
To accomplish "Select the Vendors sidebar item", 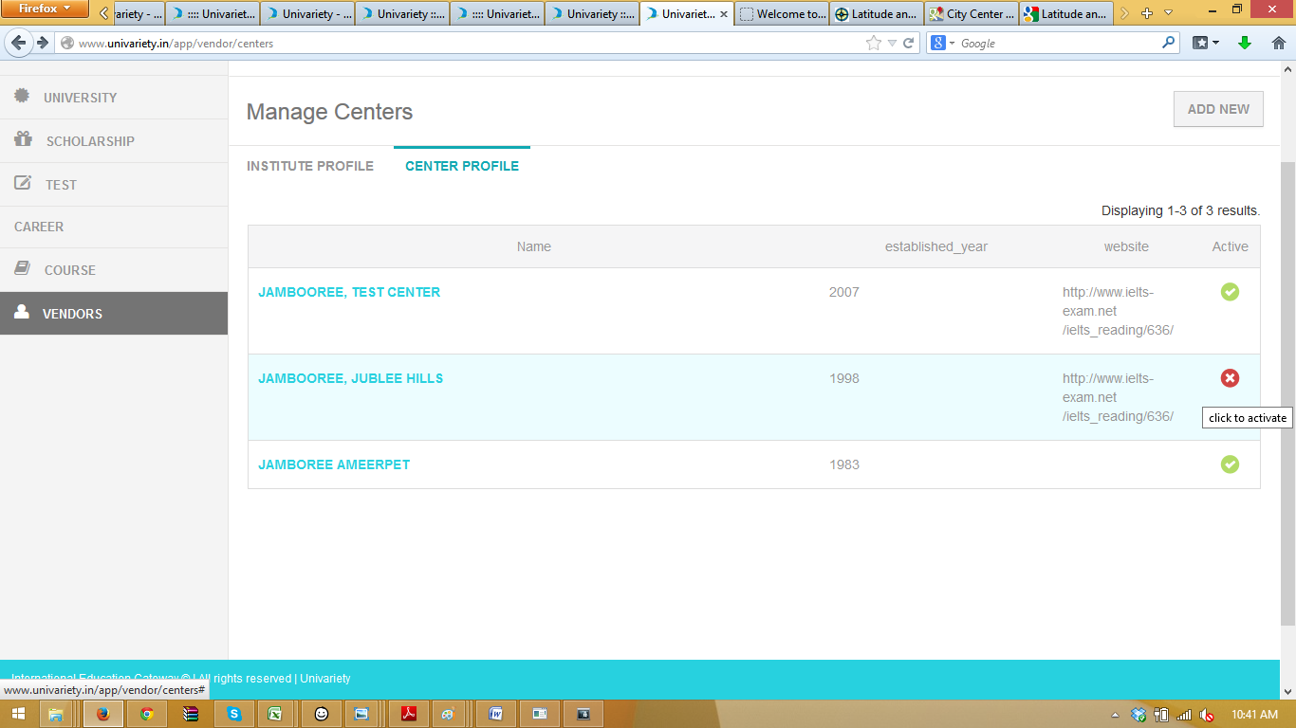I will 114,314.
